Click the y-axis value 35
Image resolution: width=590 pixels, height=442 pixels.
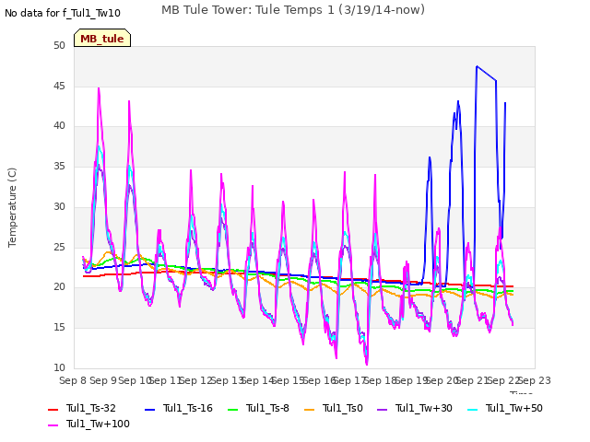(x=59, y=166)
